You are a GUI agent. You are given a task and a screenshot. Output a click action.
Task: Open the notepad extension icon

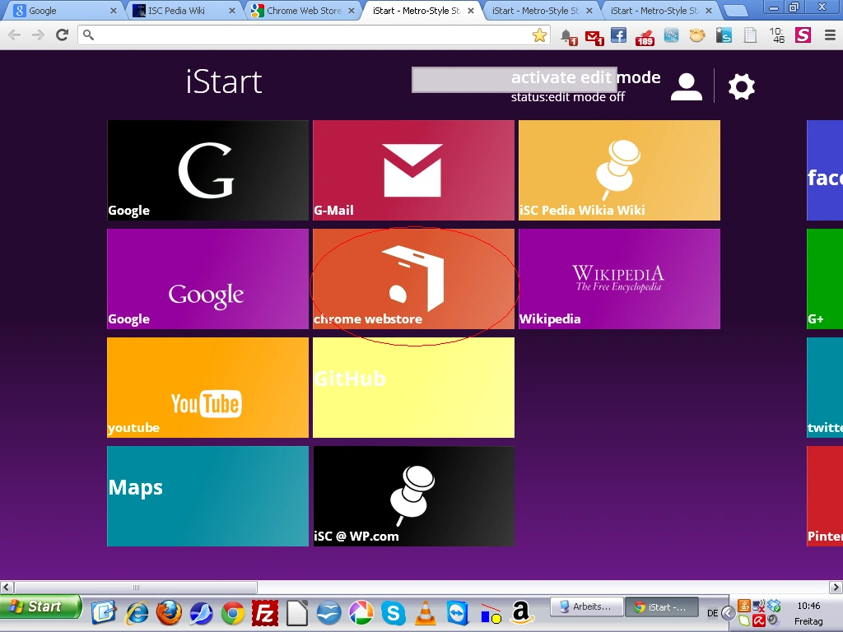click(x=749, y=35)
